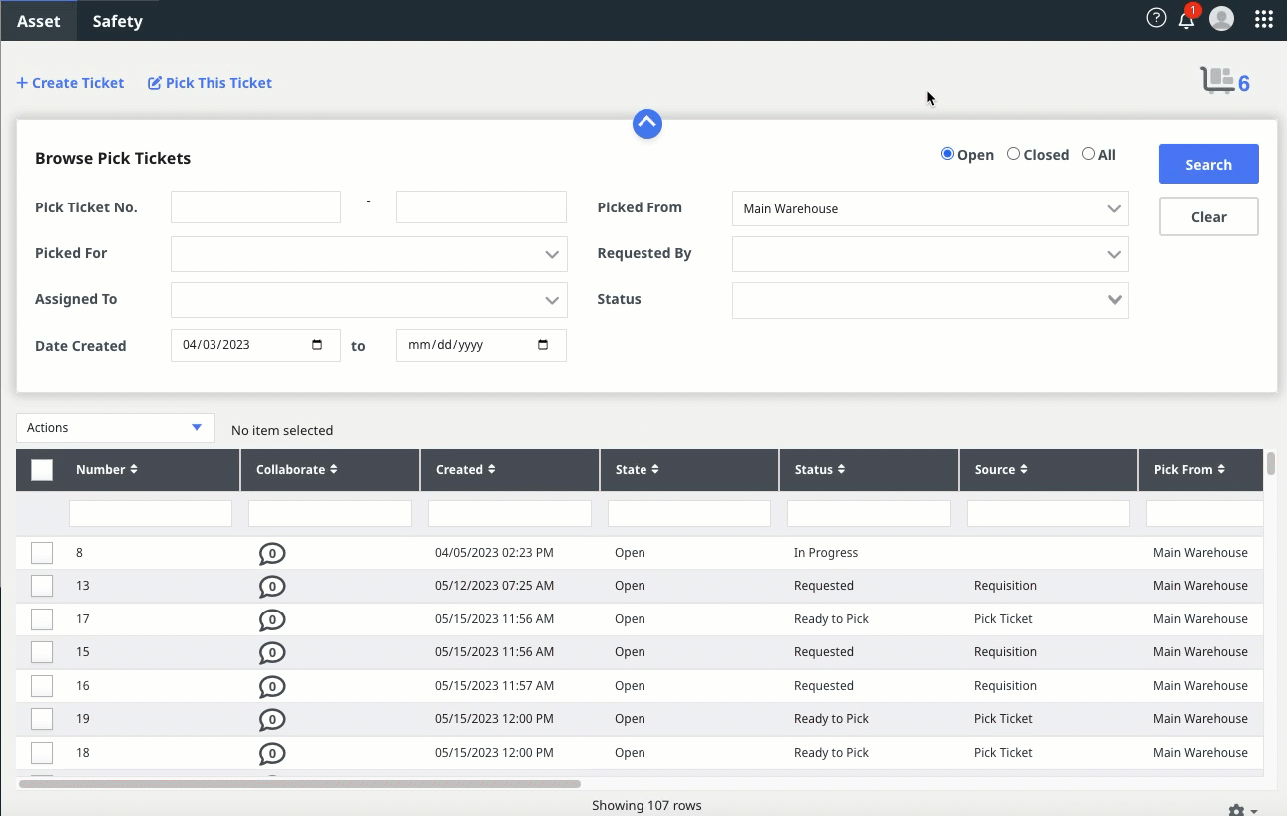Open comments bubble for ticket 8
This screenshot has width=1287, height=816.
[272, 553]
